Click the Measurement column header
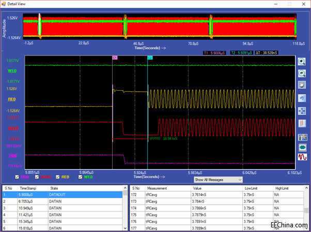311x232 pixels. 157,189
